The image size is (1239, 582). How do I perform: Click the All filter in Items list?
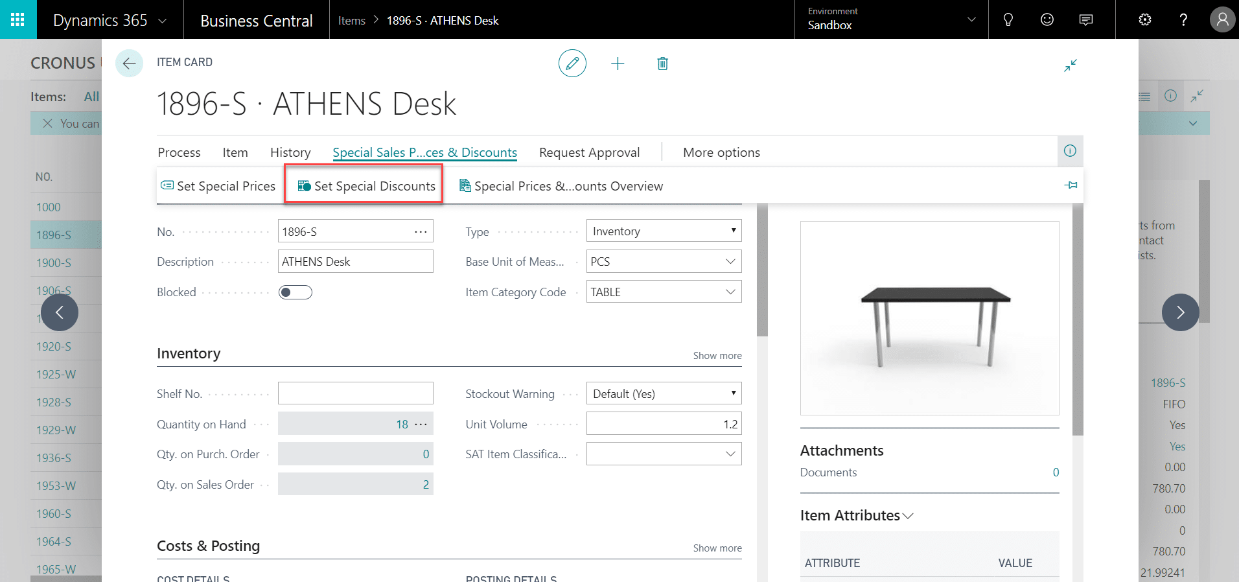[91, 97]
